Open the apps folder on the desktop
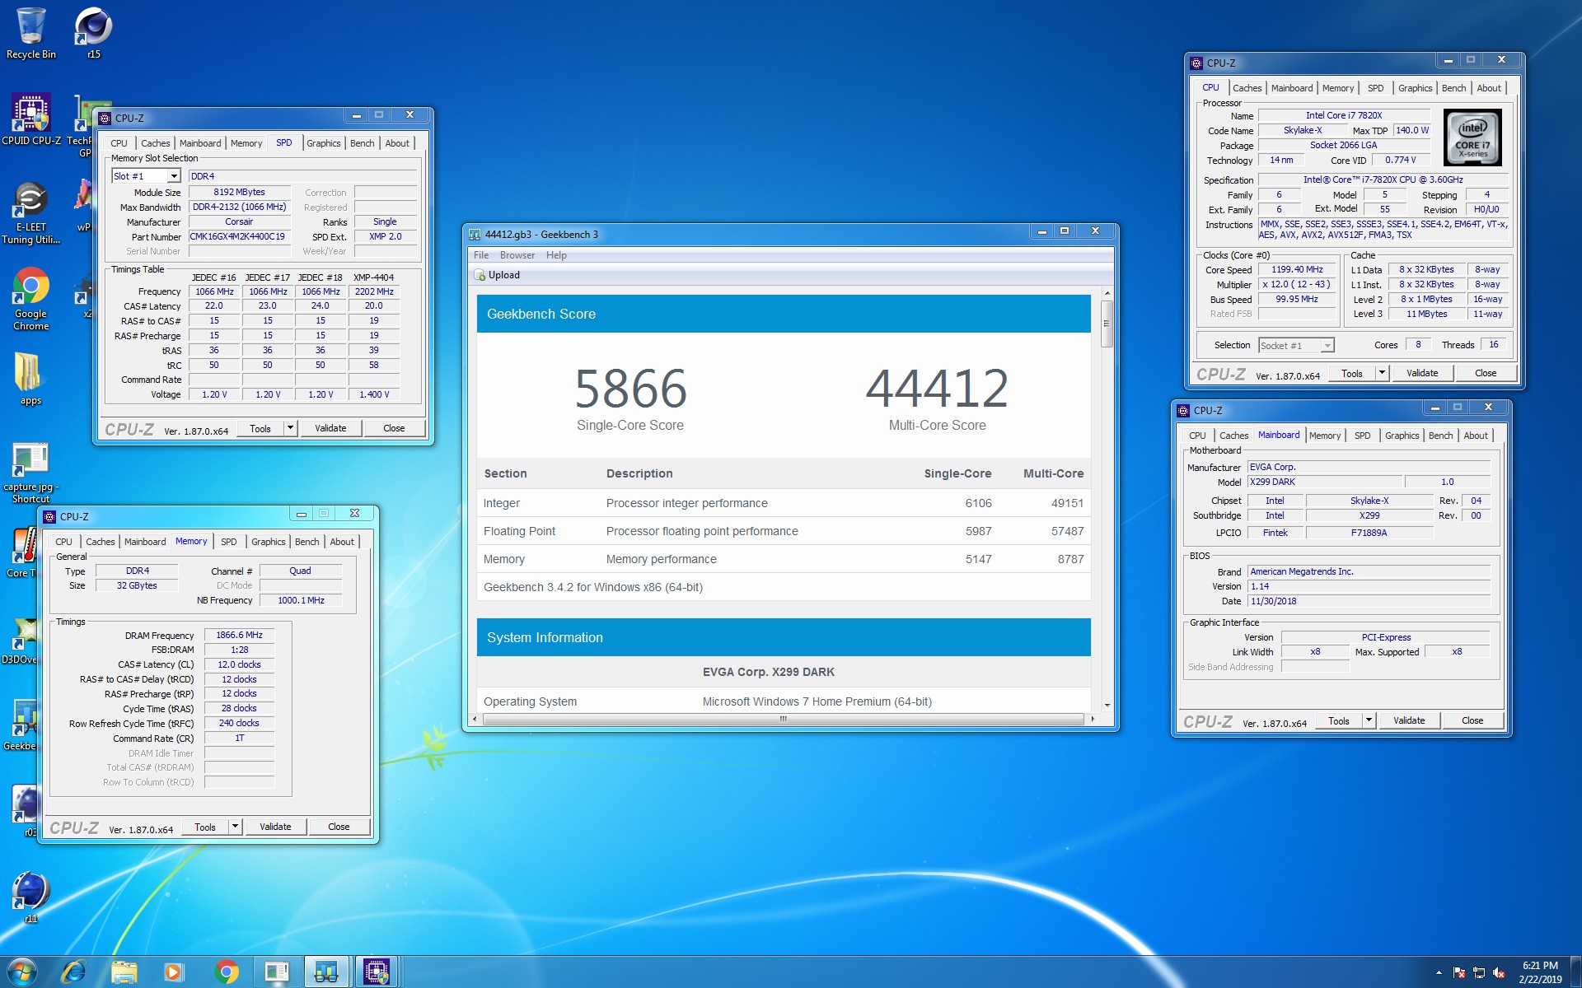Image resolution: width=1582 pixels, height=988 pixels. point(30,379)
